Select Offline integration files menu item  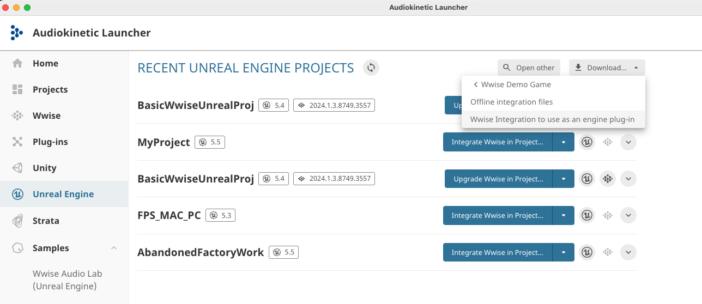click(x=511, y=102)
